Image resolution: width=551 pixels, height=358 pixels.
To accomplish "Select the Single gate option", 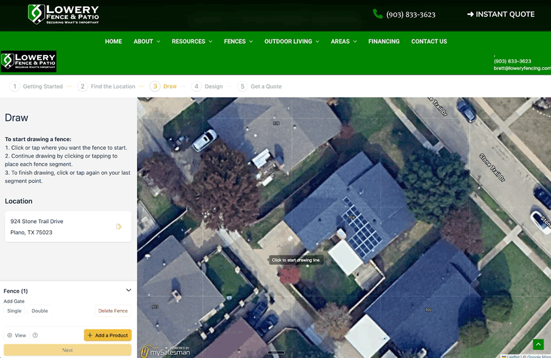I will tap(14, 311).
